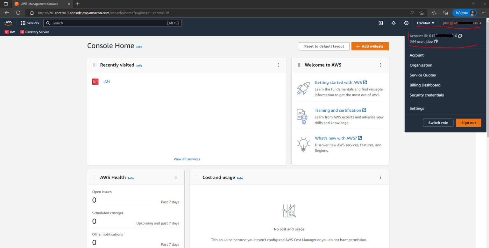Image resolution: width=489 pixels, height=248 pixels.
Task: Open the browser settings three-dot menu
Action: pos(484,13)
